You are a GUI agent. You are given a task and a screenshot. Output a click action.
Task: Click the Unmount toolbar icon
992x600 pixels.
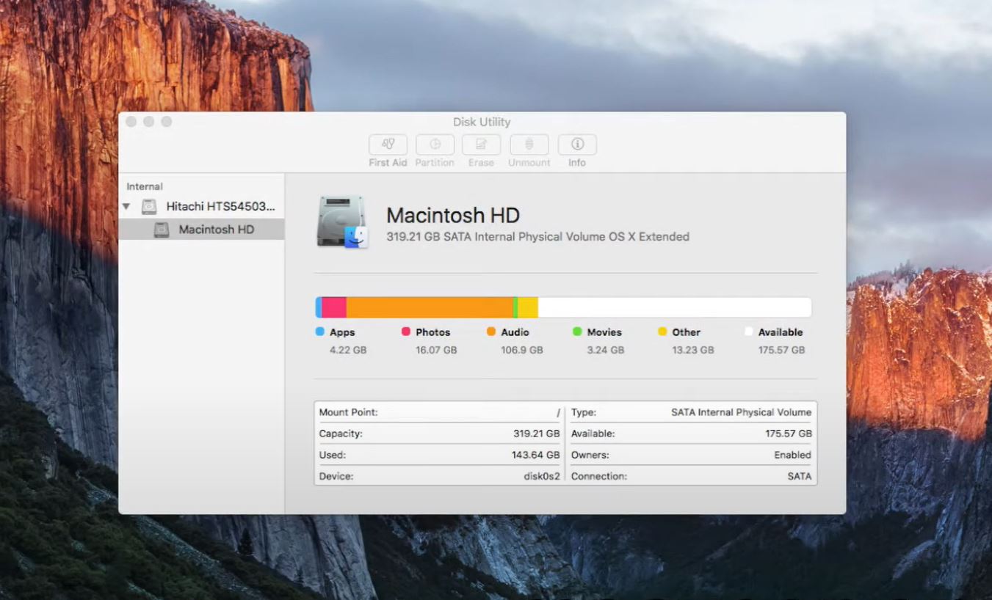[x=529, y=144]
